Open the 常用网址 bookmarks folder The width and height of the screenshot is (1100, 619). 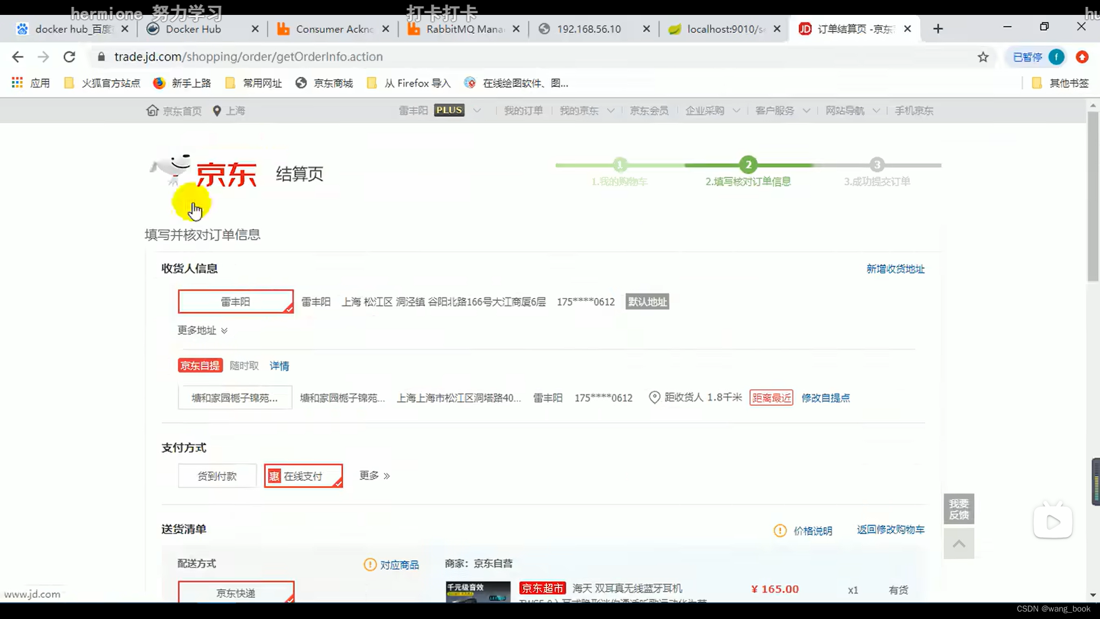(254, 83)
